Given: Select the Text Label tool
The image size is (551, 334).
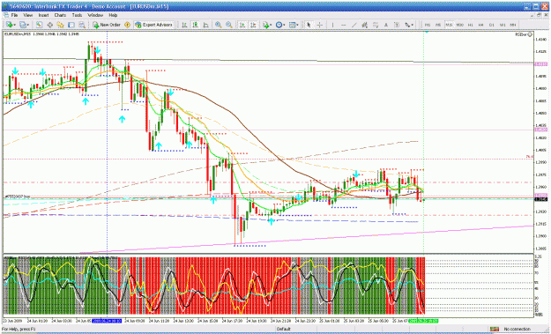Looking at the screenshot, I should click(397, 25).
